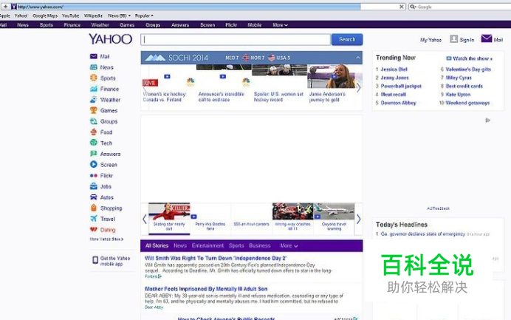This screenshot has height=320, width=511.
Task: Click the Yahoo logo
Action: [111, 39]
